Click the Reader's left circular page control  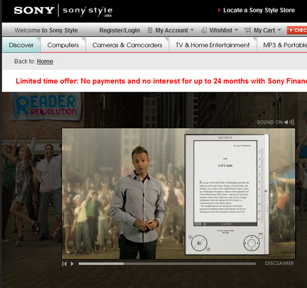pos(199,243)
